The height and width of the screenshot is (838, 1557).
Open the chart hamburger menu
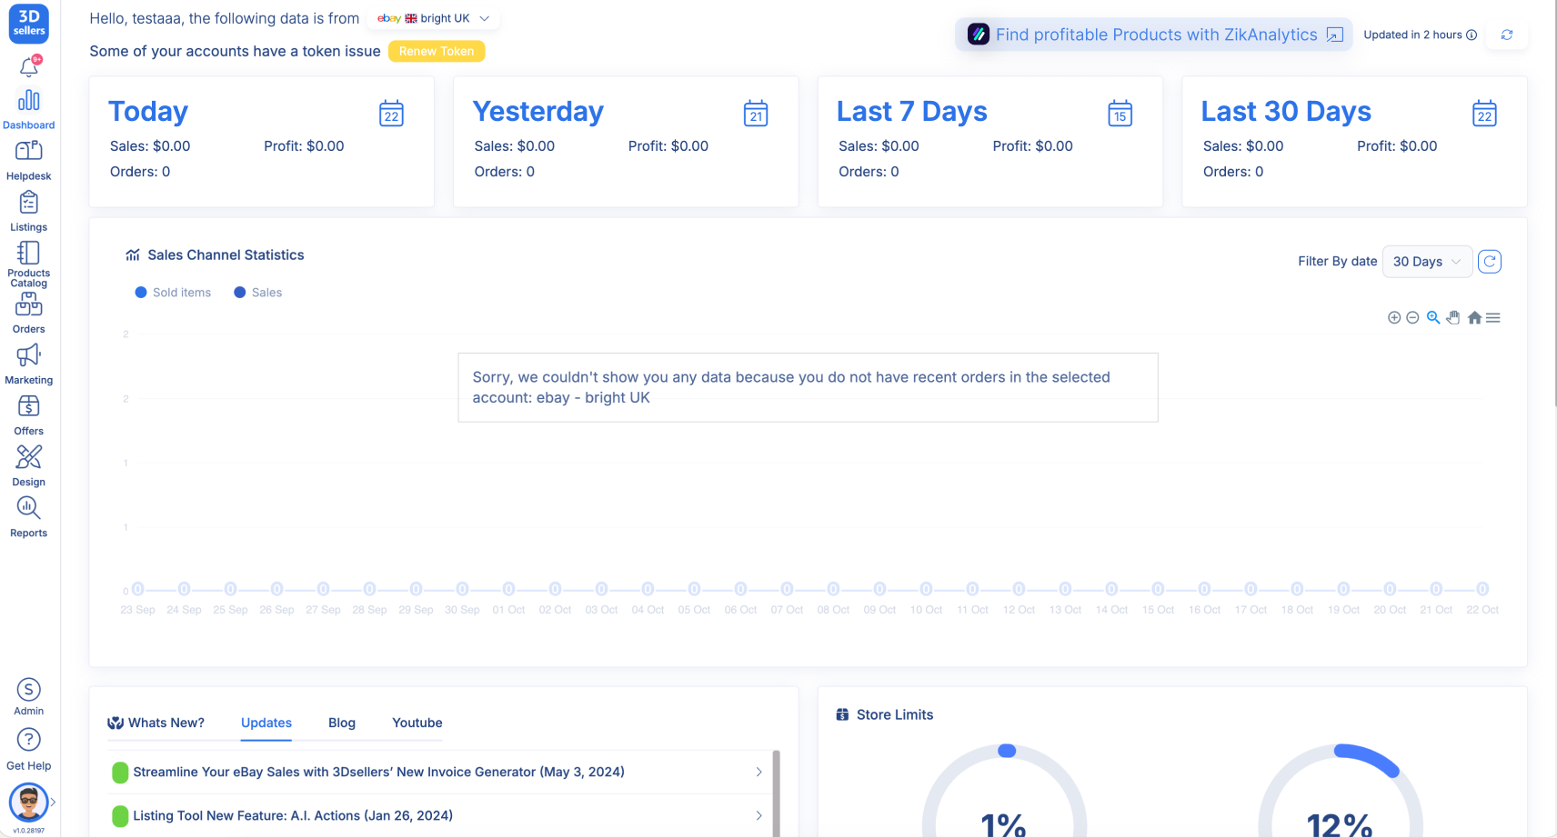coord(1493,317)
